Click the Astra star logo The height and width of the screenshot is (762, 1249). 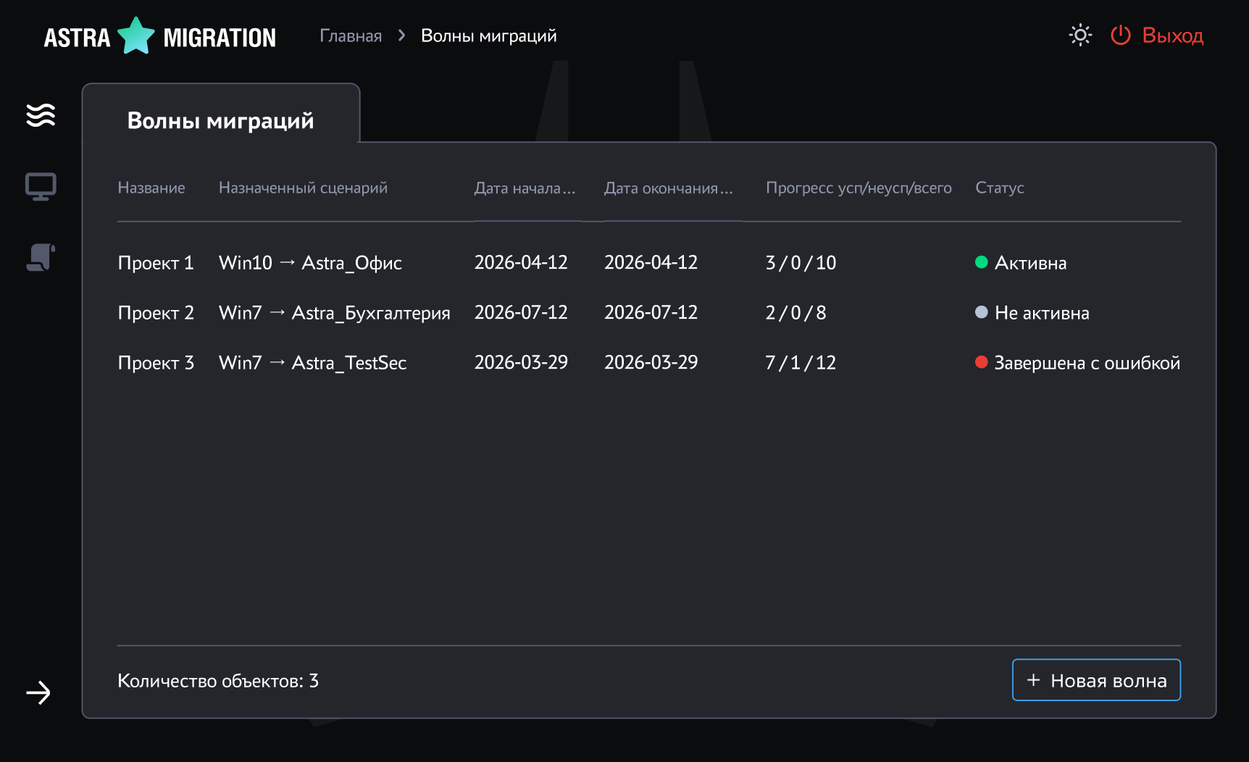pyautogui.click(x=136, y=36)
